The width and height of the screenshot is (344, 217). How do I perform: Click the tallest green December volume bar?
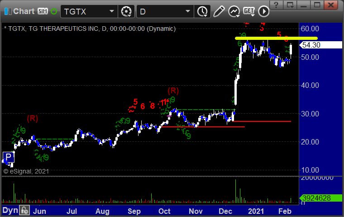point(236,191)
